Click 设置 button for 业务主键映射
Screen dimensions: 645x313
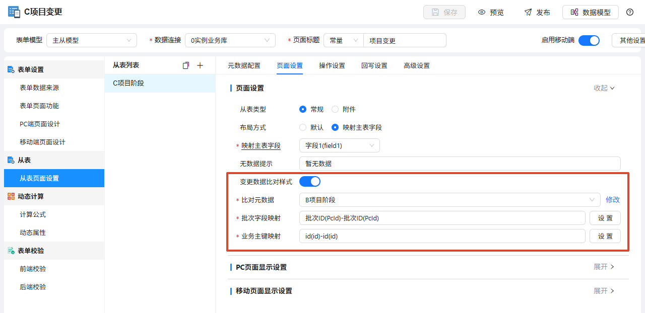coord(605,236)
